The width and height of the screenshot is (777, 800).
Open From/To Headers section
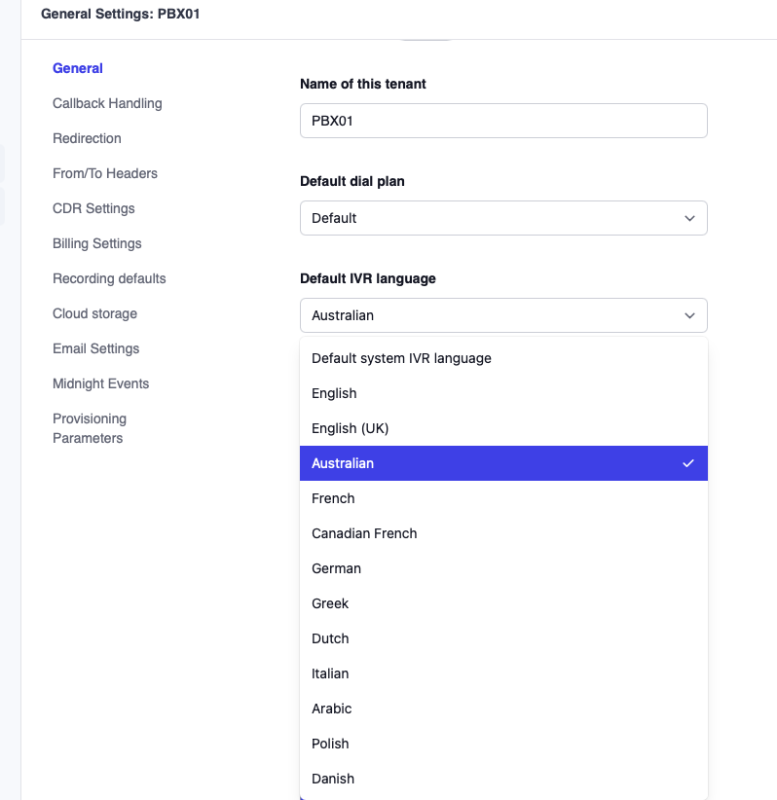click(105, 173)
